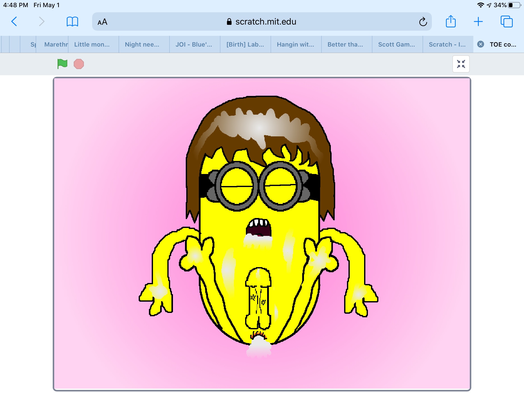
Task: Close the TOE co... tab
Action: coord(481,44)
